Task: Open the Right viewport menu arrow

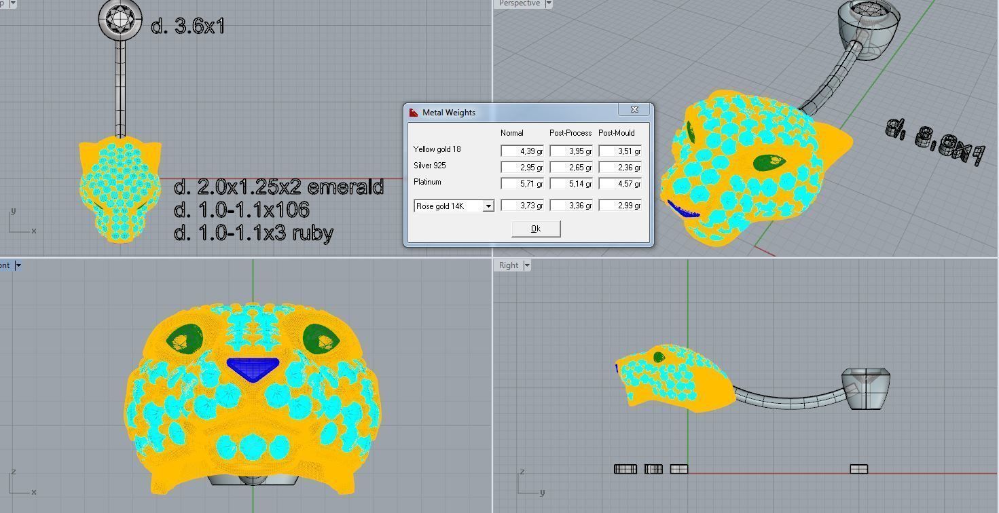Action: [x=527, y=265]
